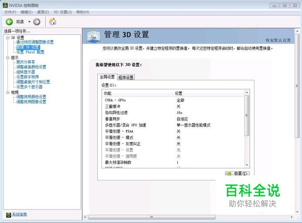Select 平滑处理 - 模式 row
Image resolution: width=302 pixels, height=223 pixels.
pyautogui.click(x=173, y=137)
